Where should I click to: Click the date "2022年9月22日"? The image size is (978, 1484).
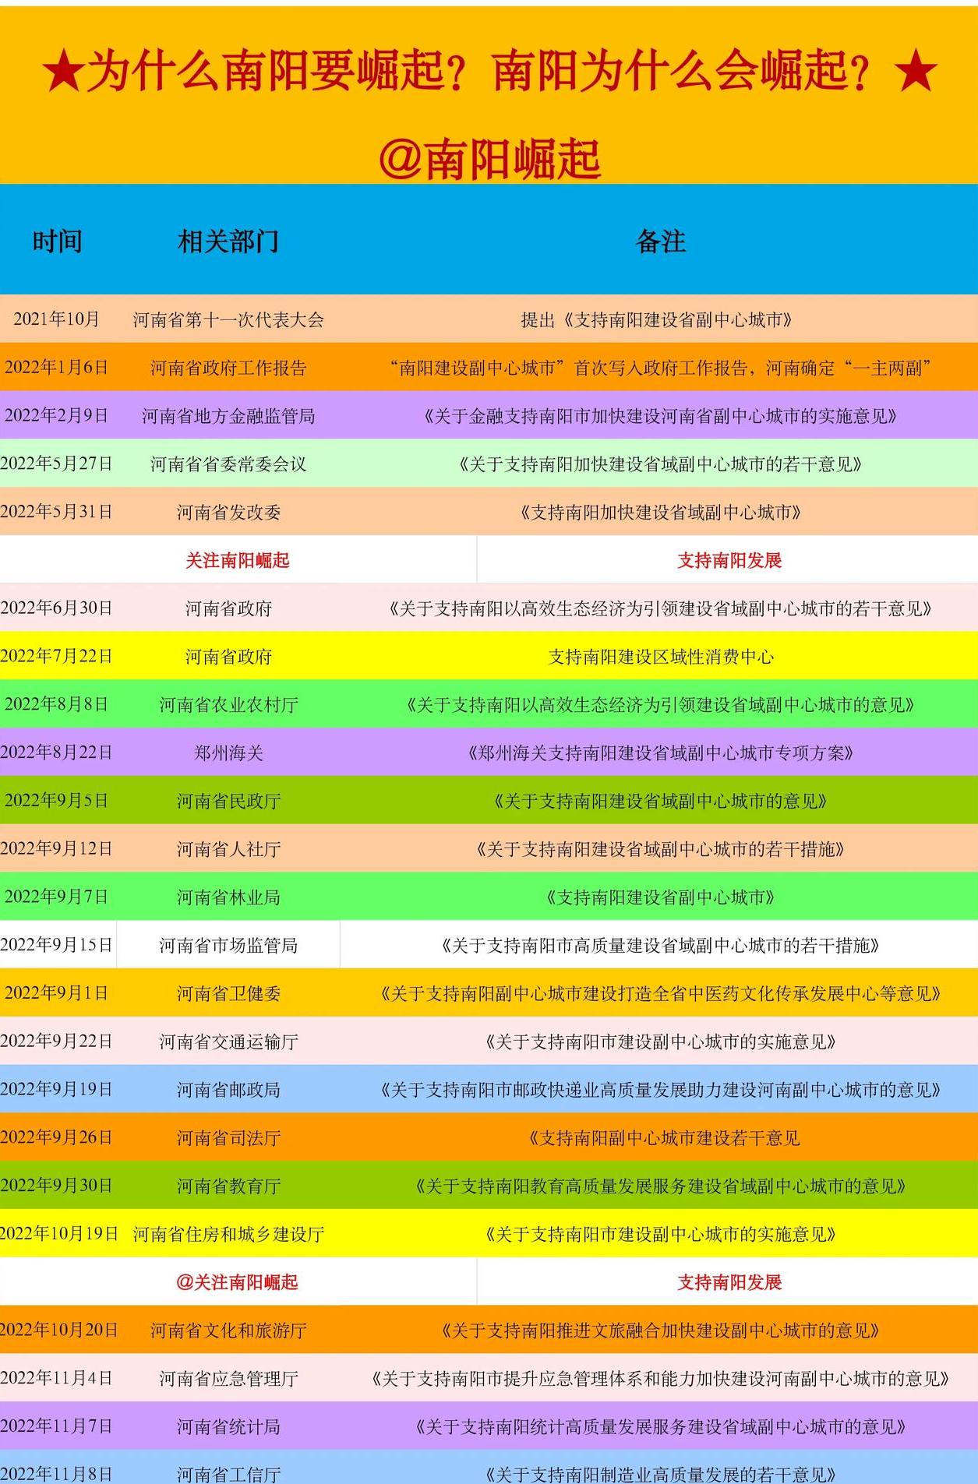pos(57,1042)
